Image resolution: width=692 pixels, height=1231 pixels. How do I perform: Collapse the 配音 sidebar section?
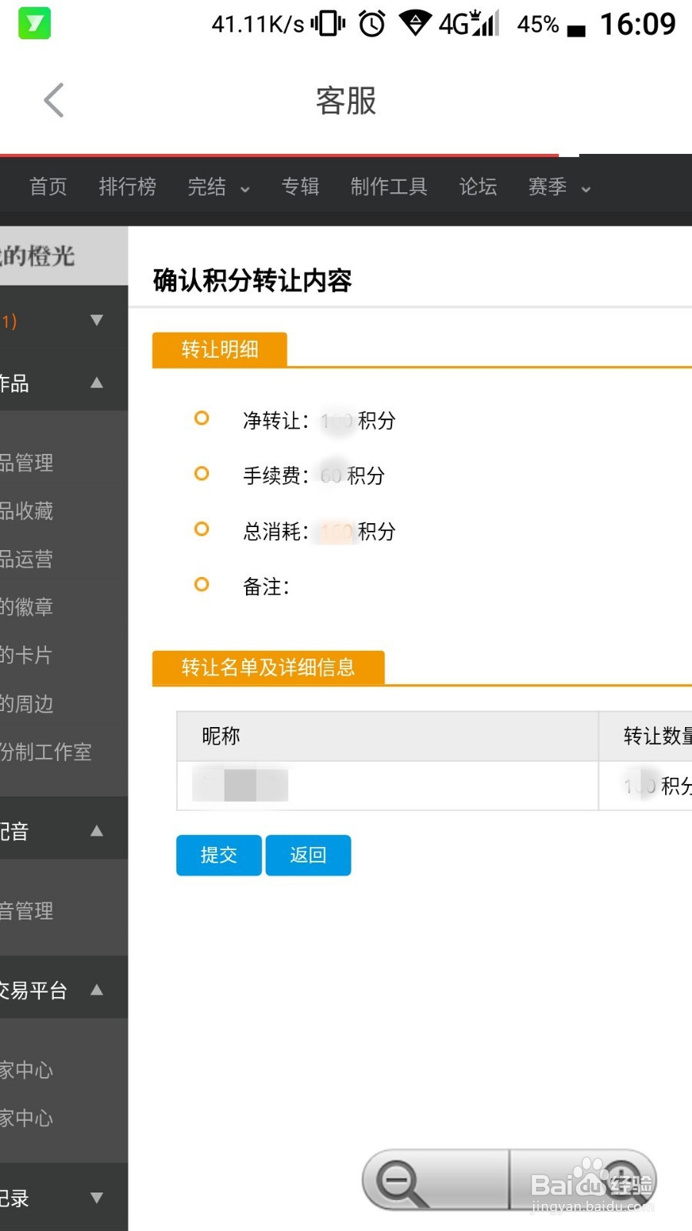64,831
